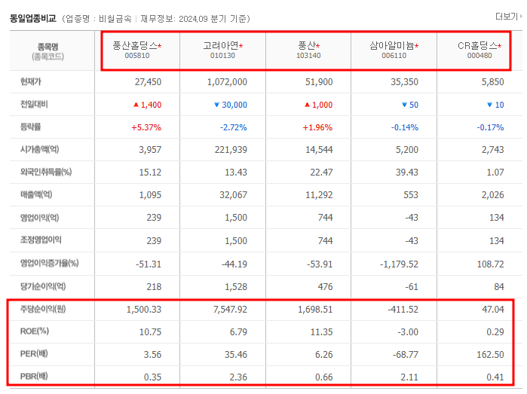The image size is (527, 394).
Task: Click PBR value 0.35
Action: pyautogui.click(x=152, y=377)
